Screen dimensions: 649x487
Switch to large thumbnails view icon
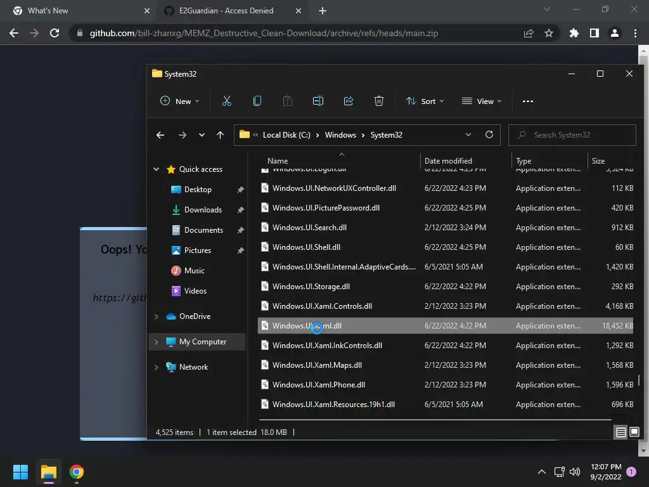[634, 432]
